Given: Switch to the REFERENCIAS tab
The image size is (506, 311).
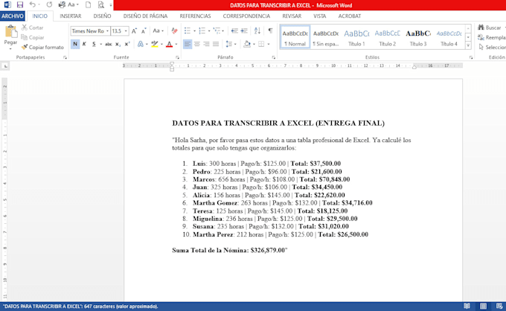Looking at the screenshot, I should [x=195, y=16].
